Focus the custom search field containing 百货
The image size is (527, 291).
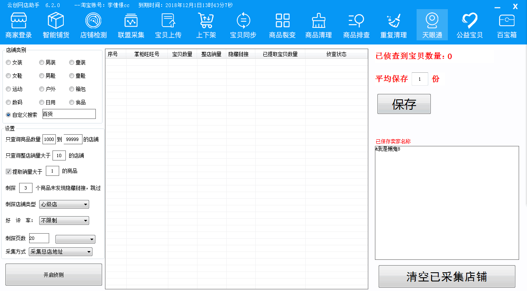[x=69, y=114]
